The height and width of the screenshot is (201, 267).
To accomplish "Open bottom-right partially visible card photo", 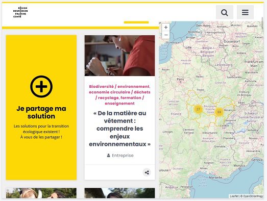I will 119,193.
